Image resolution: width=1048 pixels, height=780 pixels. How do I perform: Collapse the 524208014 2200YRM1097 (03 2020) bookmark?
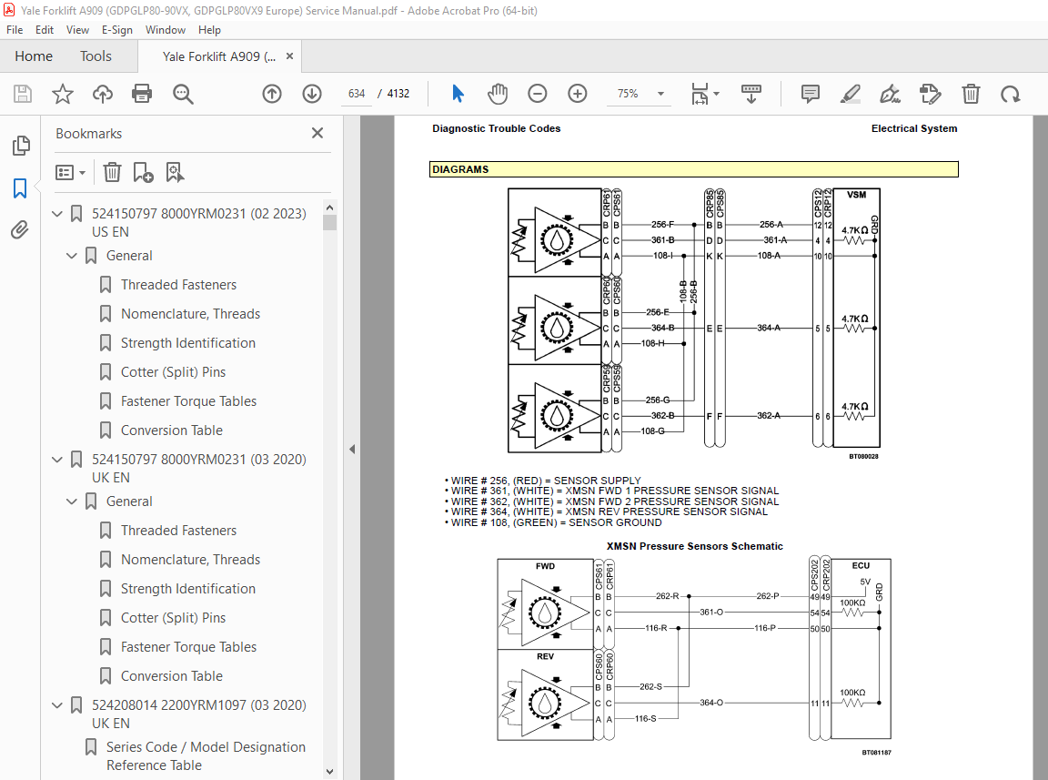57,705
